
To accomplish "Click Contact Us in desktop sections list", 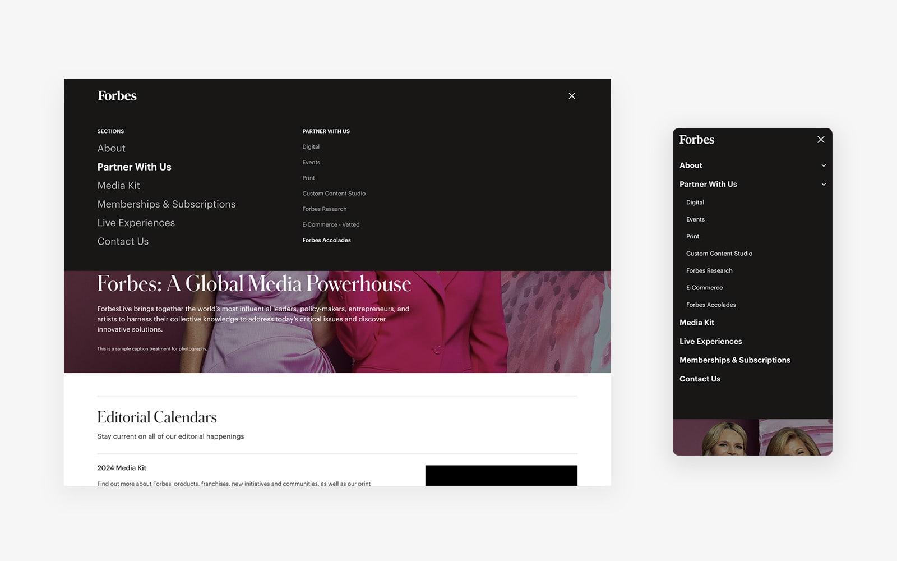I will tap(123, 241).
